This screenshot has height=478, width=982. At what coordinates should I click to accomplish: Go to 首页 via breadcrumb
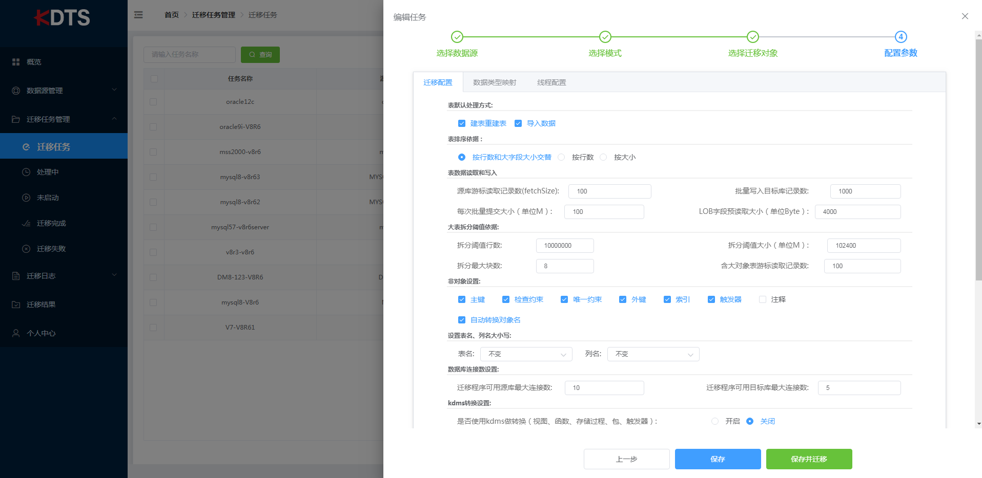coord(172,15)
